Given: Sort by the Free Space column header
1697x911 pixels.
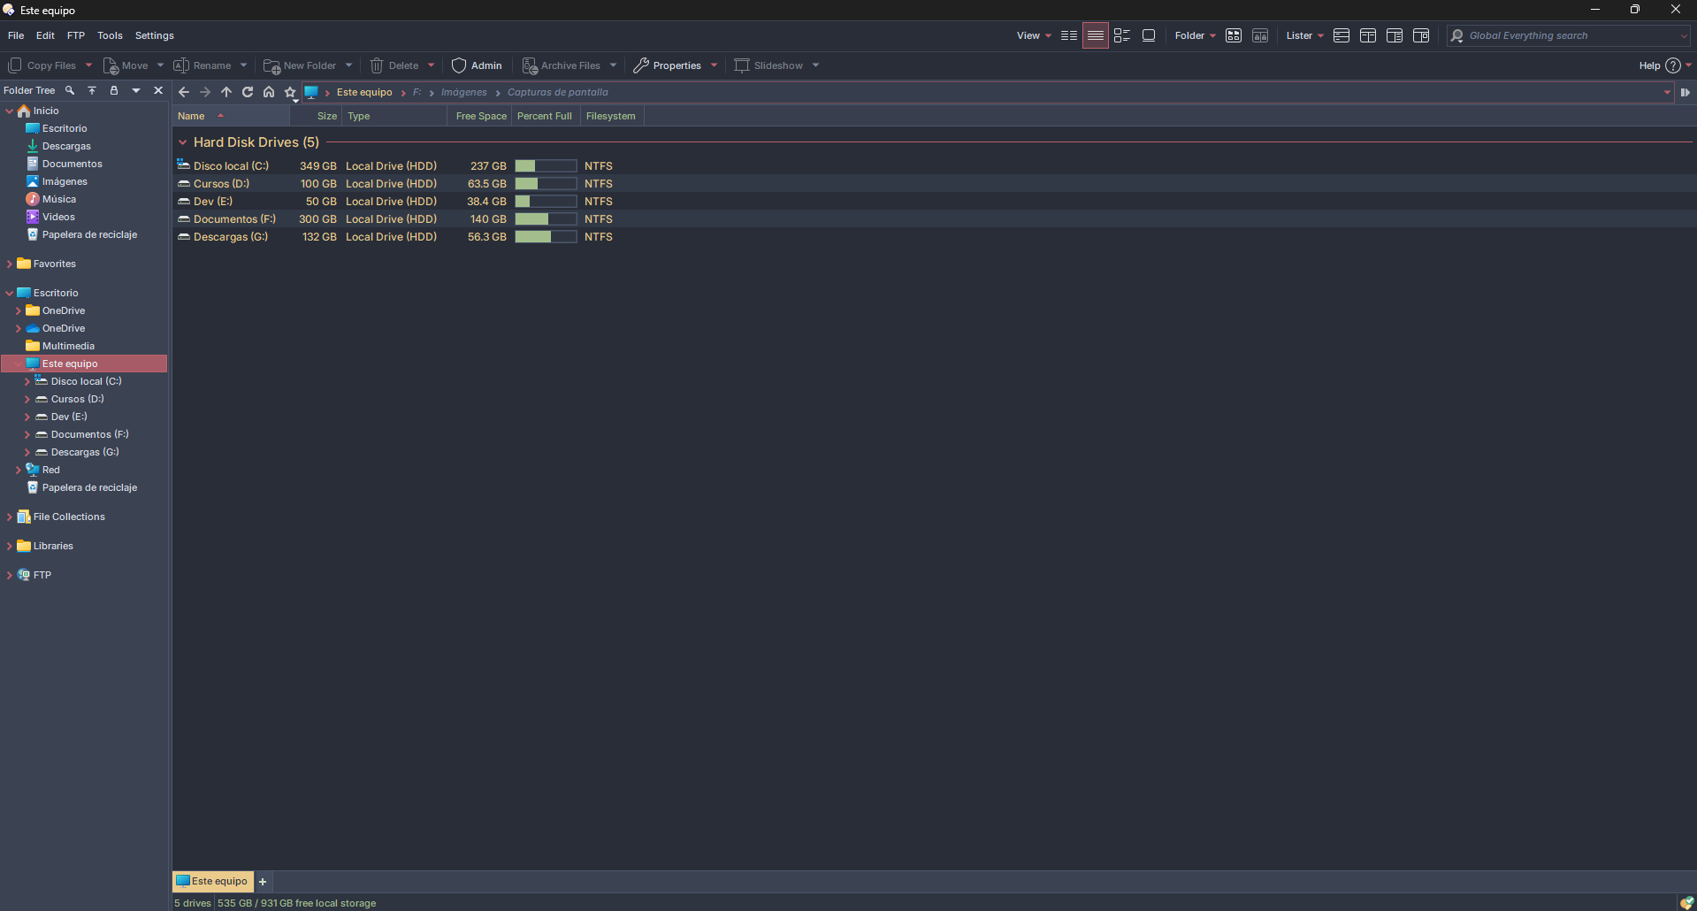Looking at the screenshot, I should tap(480, 116).
